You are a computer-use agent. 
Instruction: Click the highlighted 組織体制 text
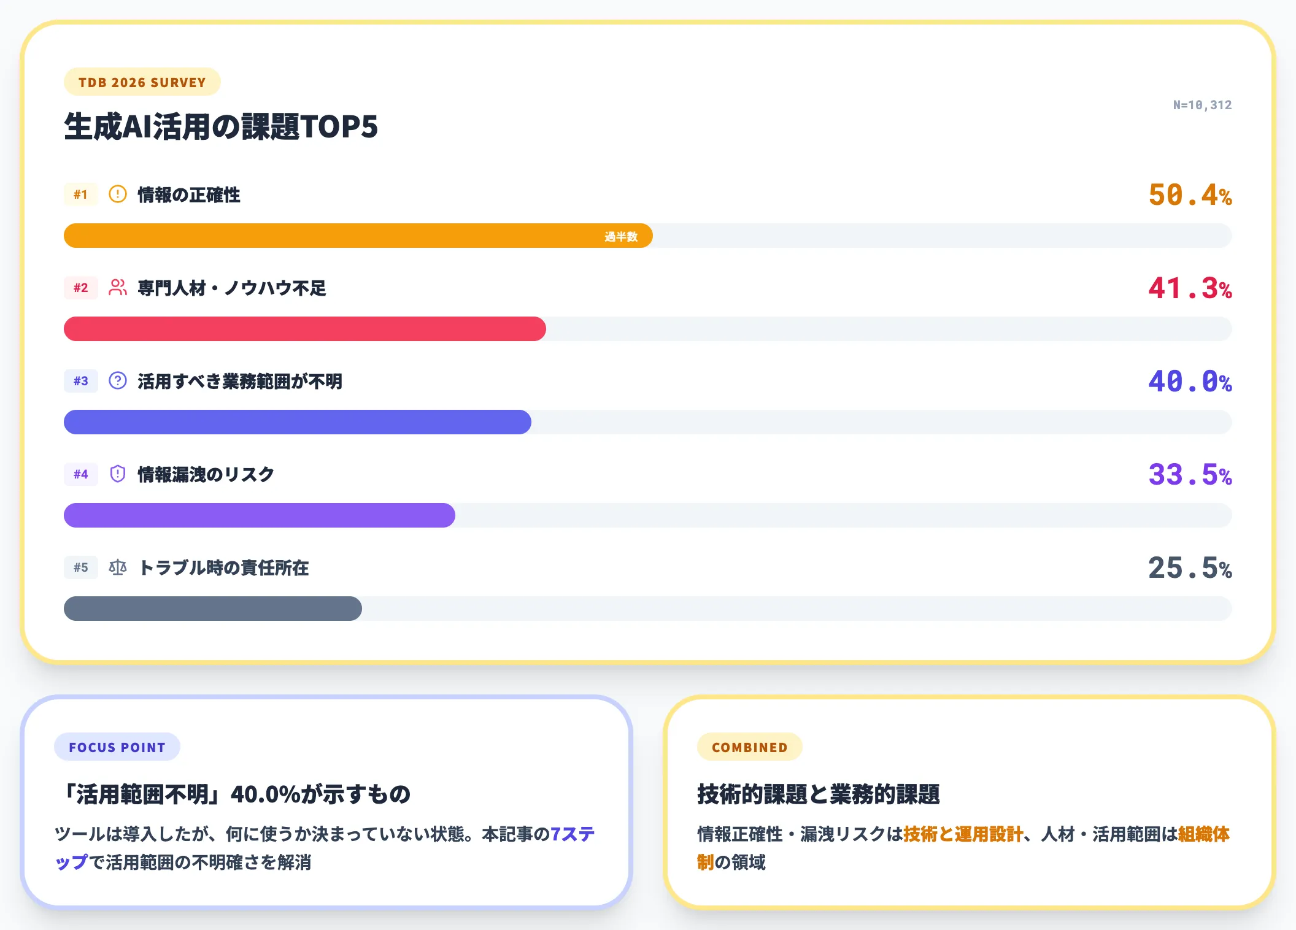coord(1204,834)
